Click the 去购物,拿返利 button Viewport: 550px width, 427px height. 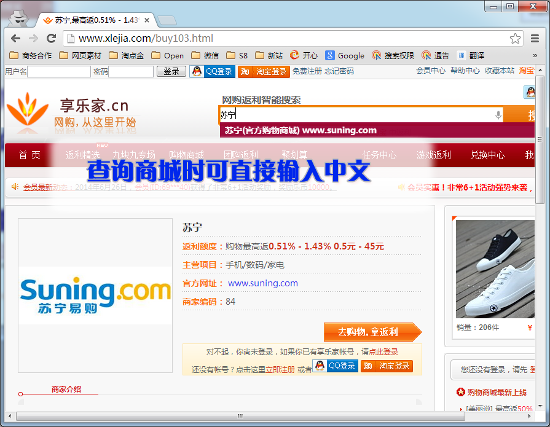coord(372,332)
